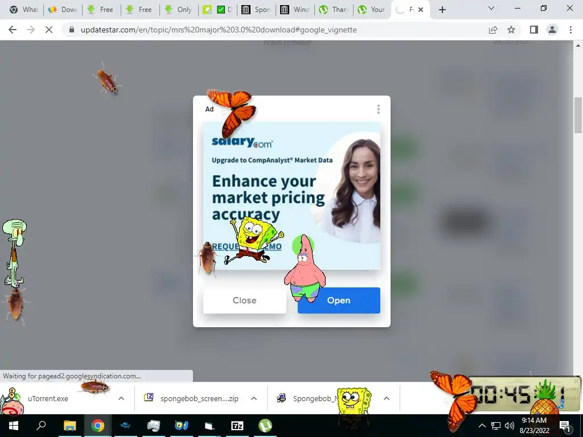
Task: Switch to the 'Wind' tab
Action: click(x=295, y=10)
